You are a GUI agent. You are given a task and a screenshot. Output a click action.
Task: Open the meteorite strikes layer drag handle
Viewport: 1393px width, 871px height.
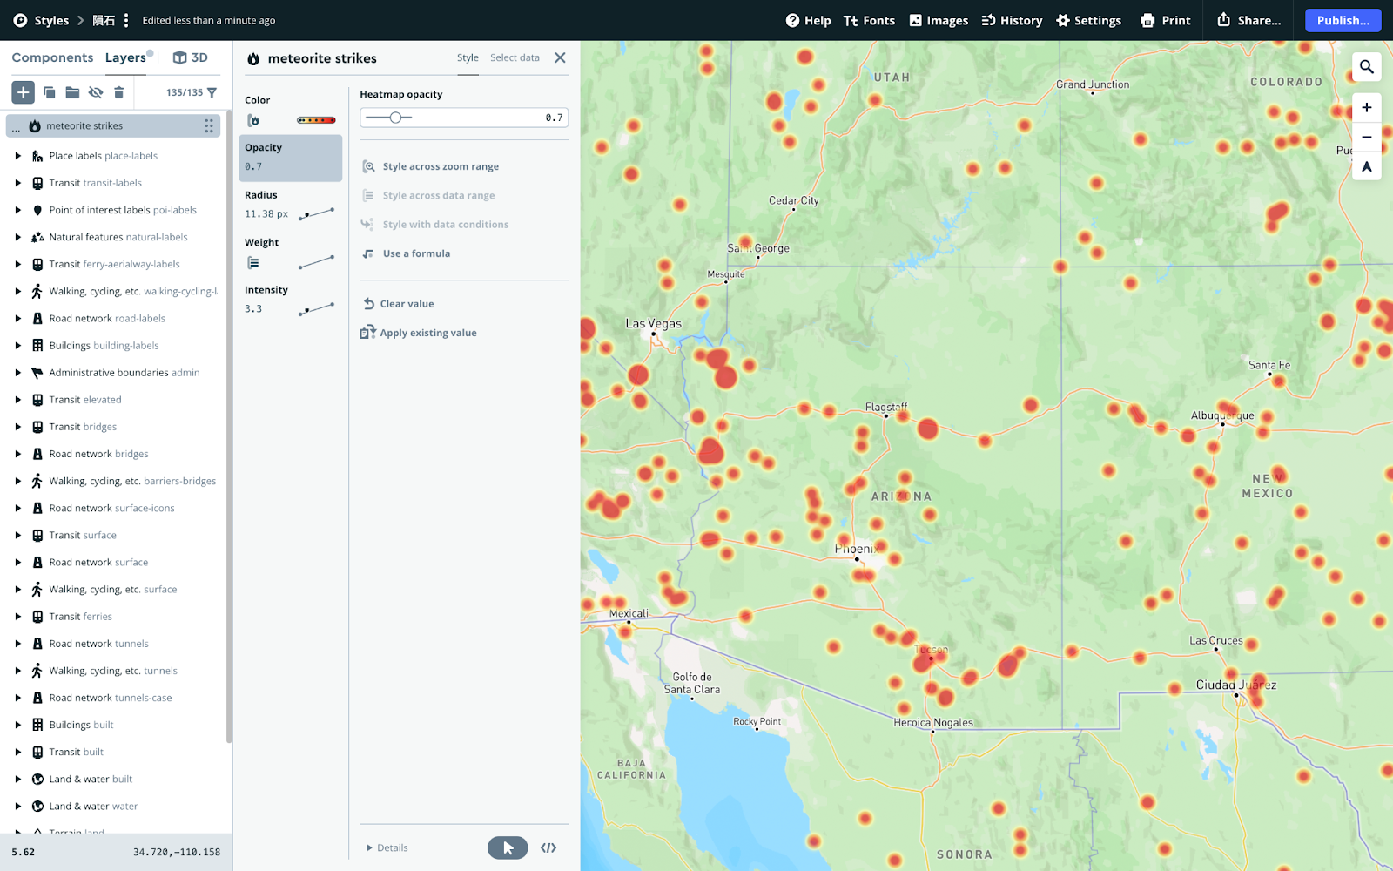coord(209,126)
